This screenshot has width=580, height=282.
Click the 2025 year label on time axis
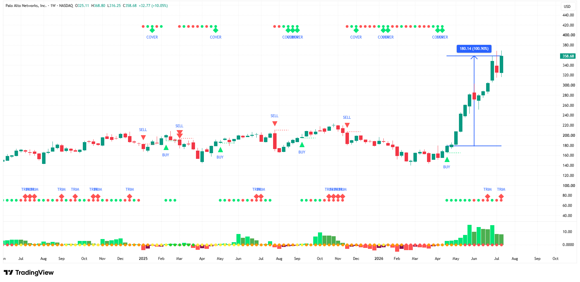pos(143,259)
